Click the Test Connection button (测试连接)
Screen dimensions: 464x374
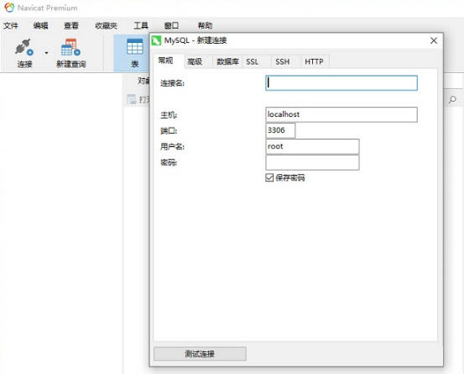coord(200,354)
